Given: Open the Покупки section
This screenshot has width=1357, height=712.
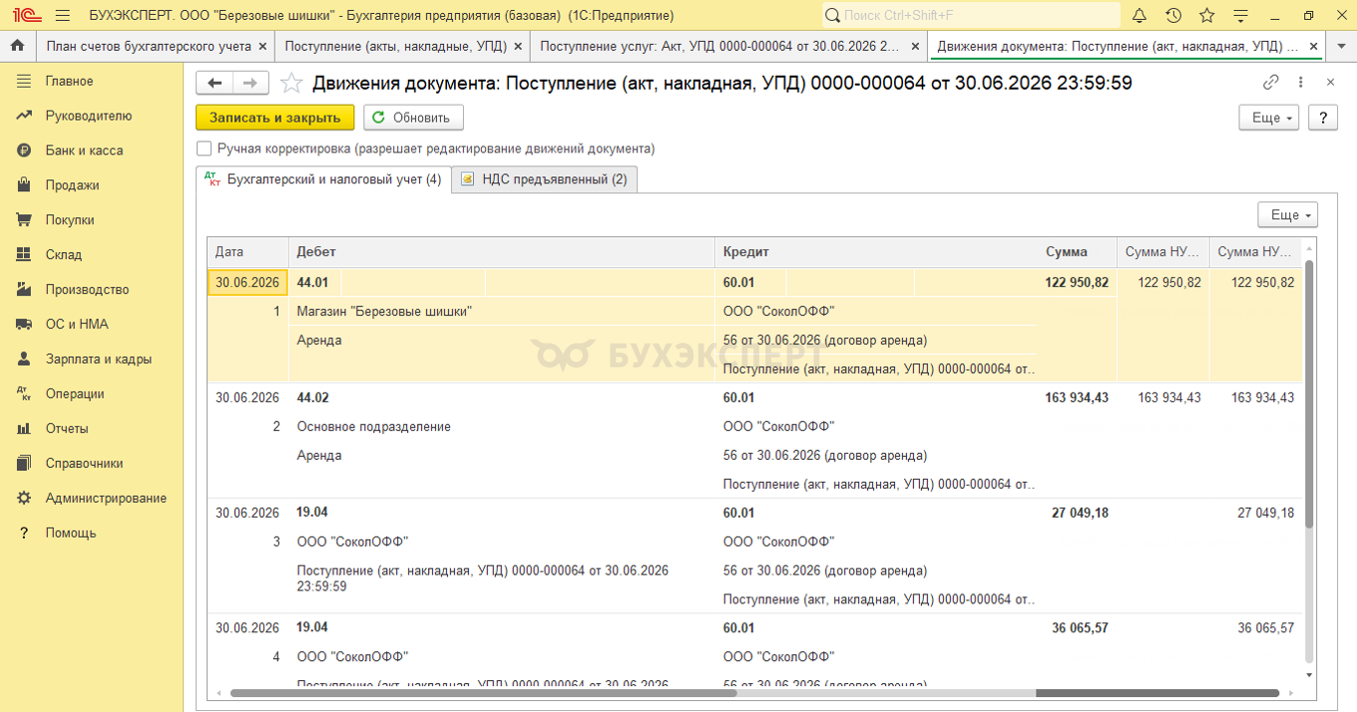Looking at the screenshot, I should point(92,220).
